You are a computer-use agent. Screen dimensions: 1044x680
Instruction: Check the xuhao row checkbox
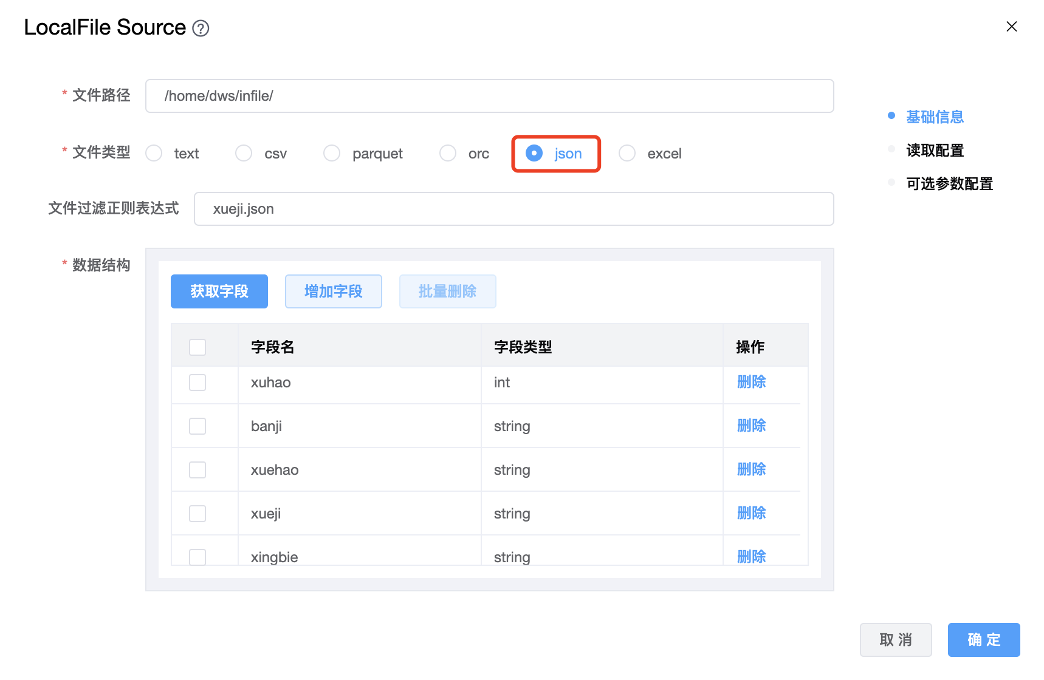point(197,382)
